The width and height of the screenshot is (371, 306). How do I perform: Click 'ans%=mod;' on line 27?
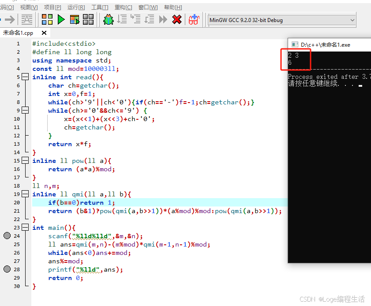pyautogui.click(x=66, y=261)
